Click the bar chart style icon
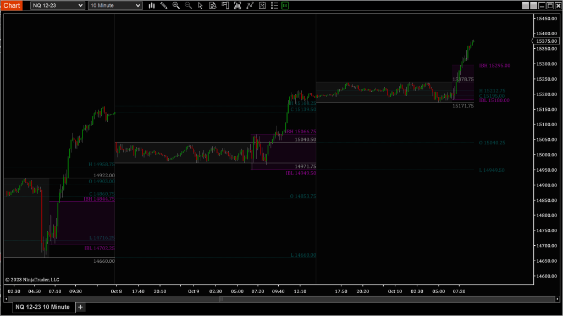The width and height of the screenshot is (563, 316). click(x=152, y=5)
